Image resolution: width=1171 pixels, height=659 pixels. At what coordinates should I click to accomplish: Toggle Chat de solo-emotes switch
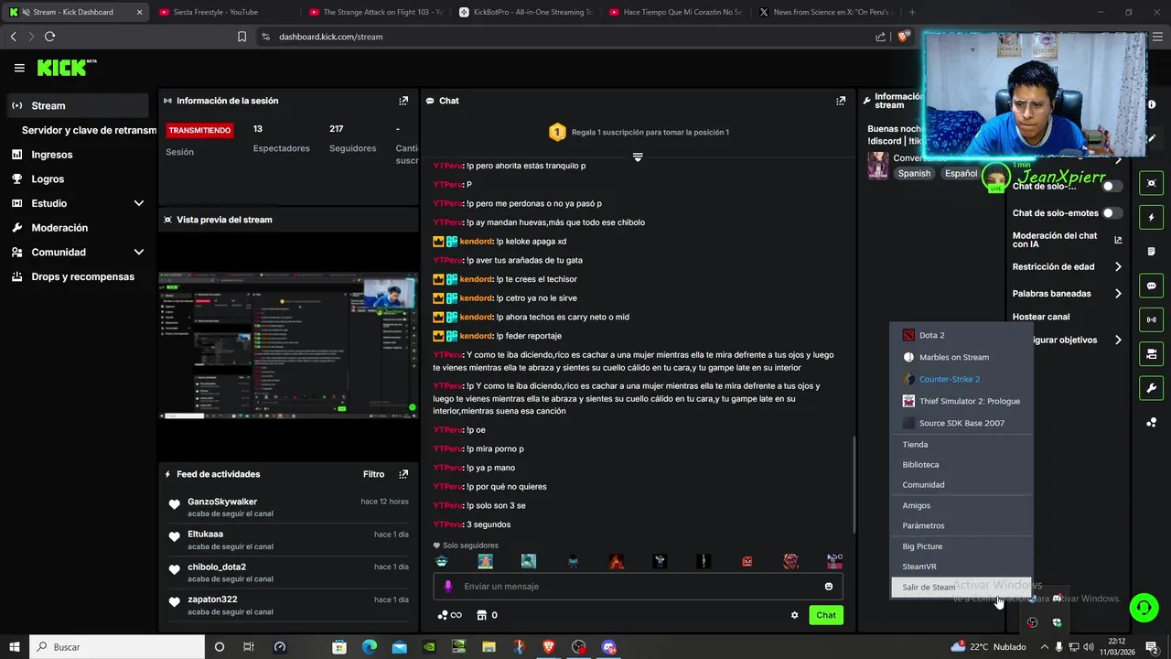point(1112,213)
